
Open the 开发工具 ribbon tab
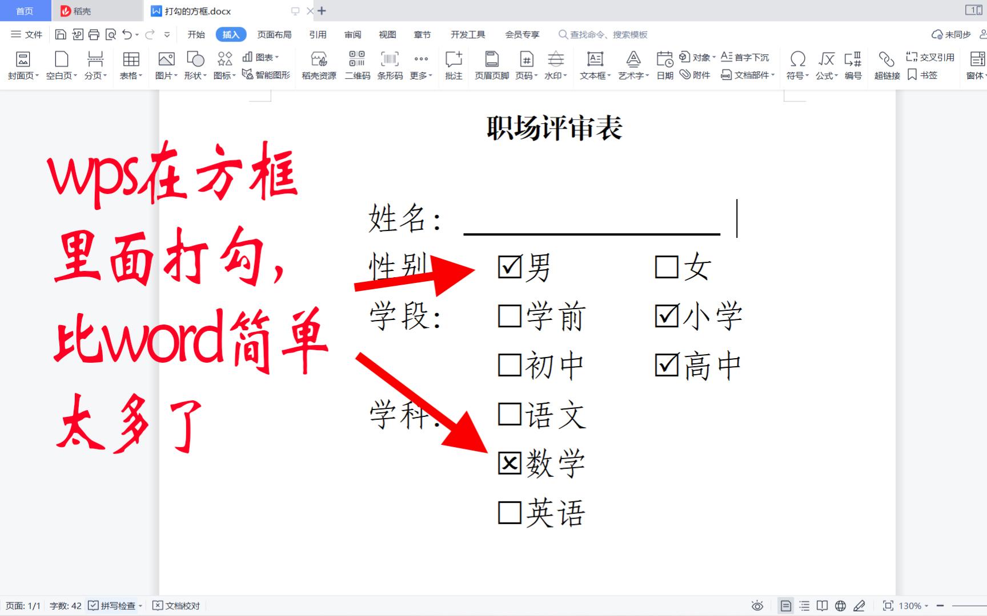coord(467,34)
